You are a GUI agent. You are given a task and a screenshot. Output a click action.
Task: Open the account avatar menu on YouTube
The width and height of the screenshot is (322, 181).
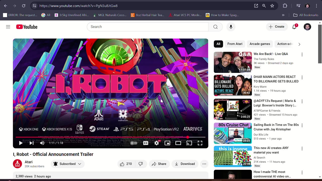coord(307,27)
